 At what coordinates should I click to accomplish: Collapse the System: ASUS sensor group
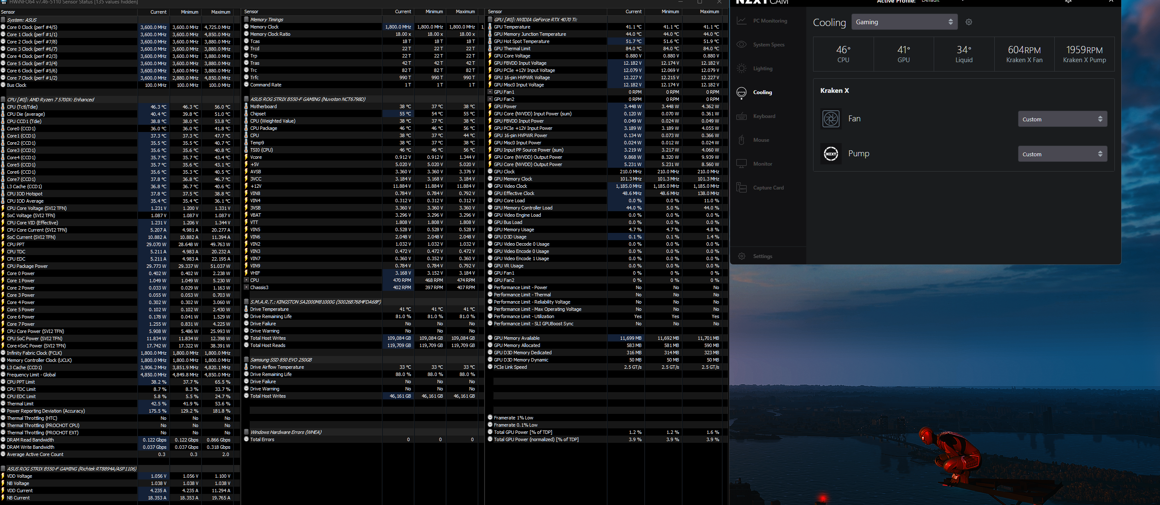click(3, 20)
